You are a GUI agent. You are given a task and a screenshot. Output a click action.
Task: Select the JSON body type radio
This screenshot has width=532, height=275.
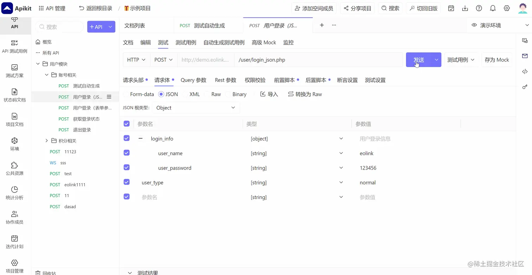[x=161, y=94]
